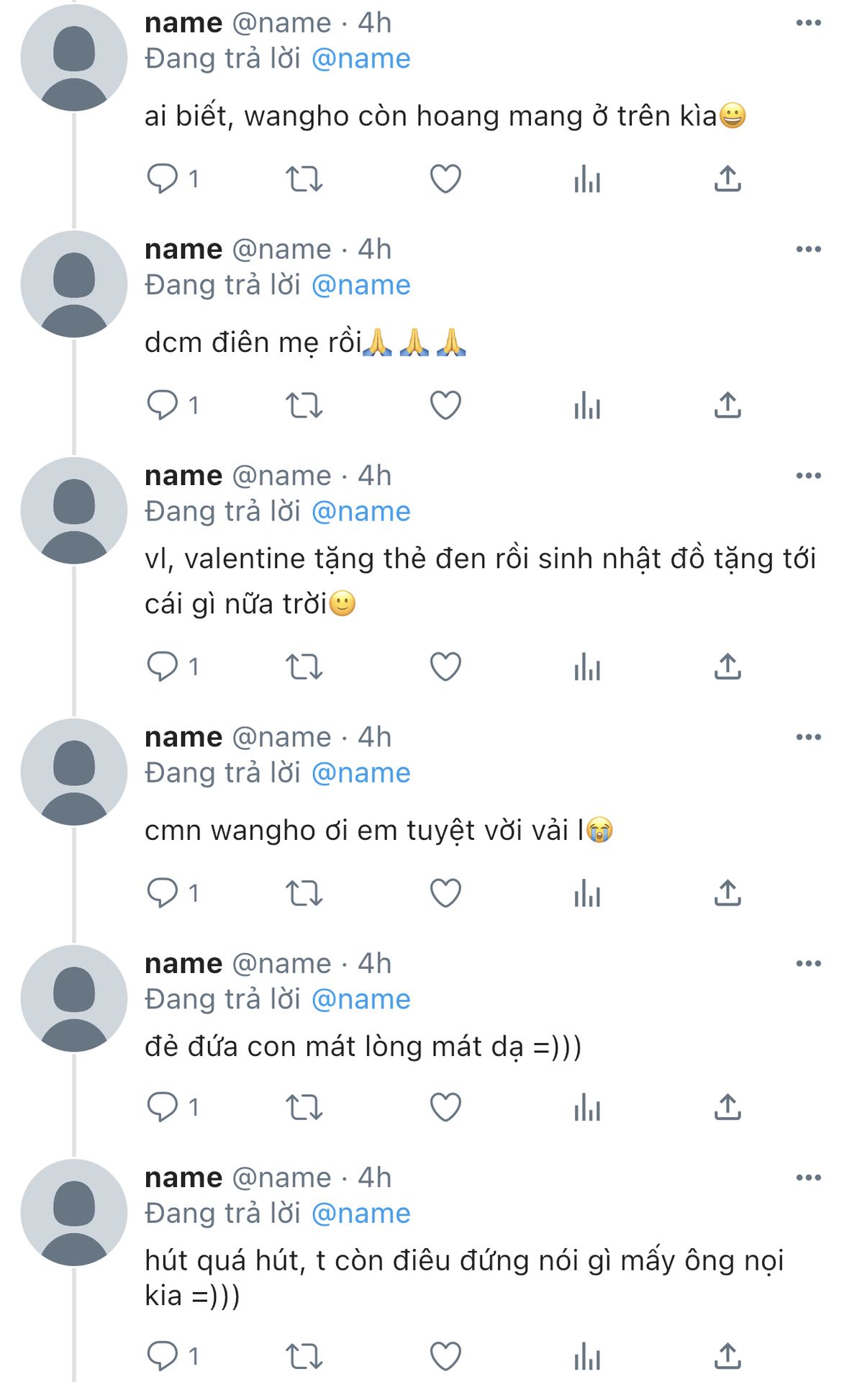Share the 'hút quá hút' tweet
The height and width of the screenshot is (1382, 852).
coord(728,1356)
